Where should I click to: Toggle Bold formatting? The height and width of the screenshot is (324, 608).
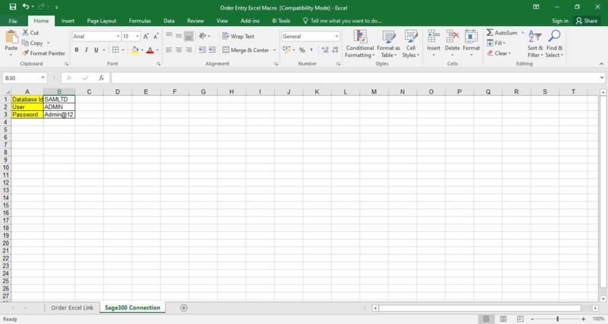[77, 50]
